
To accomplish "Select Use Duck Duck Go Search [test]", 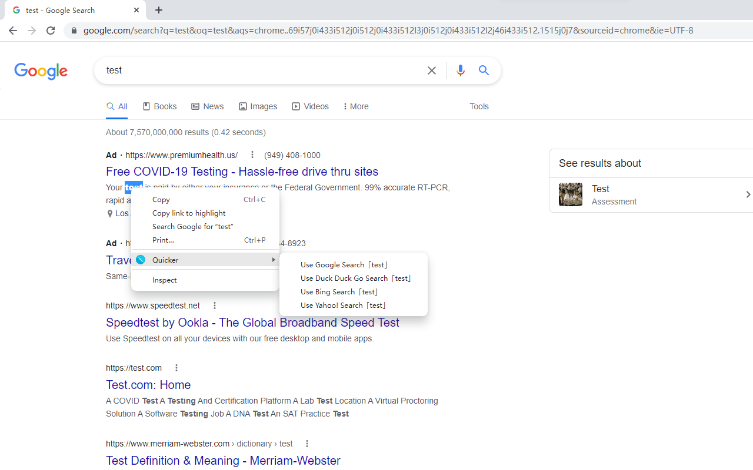I will click(354, 278).
